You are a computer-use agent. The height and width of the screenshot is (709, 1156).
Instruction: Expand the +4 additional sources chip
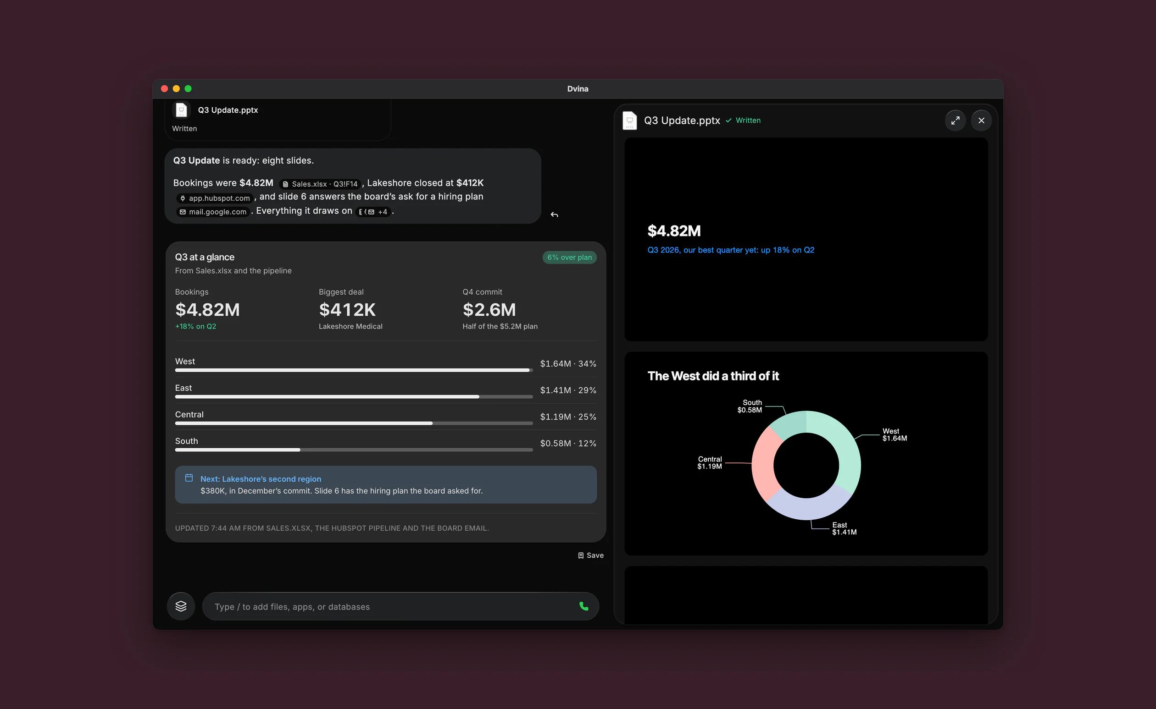373,212
